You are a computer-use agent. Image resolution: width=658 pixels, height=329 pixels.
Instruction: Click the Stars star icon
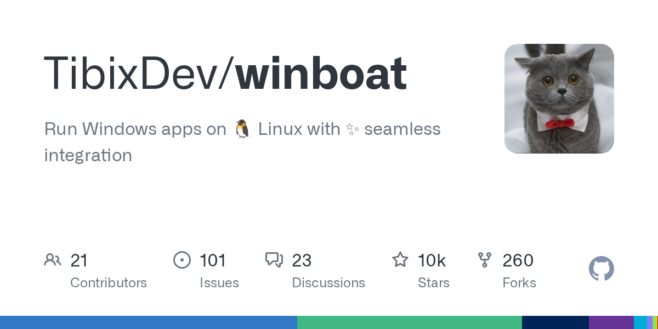(400, 260)
